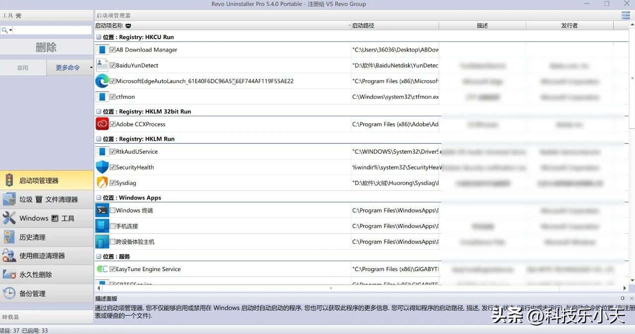The height and width of the screenshot is (334, 635).
Task: Click the 禁用 button
Action: [x=22, y=67]
